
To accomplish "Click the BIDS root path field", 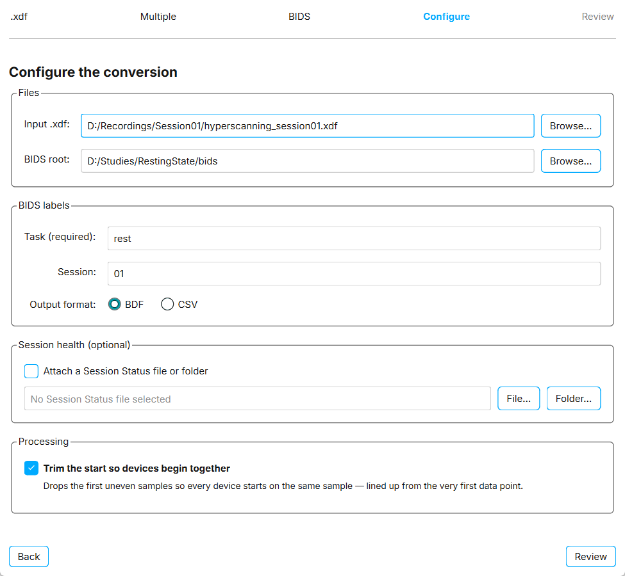I will (x=307, y=161).
